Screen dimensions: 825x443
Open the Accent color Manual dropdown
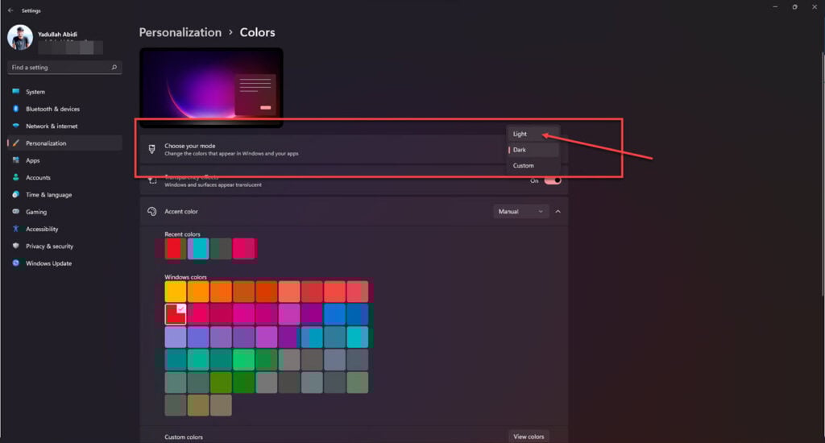(x=520, y=212)
